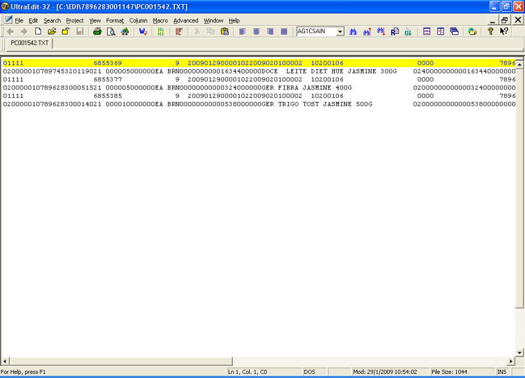This screenshot has width=525, height=378.
Task: Open the Project menu
Action: [75, 20]
